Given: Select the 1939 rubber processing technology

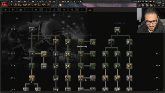Looking at the screenshot, I should tap(117, 66).
